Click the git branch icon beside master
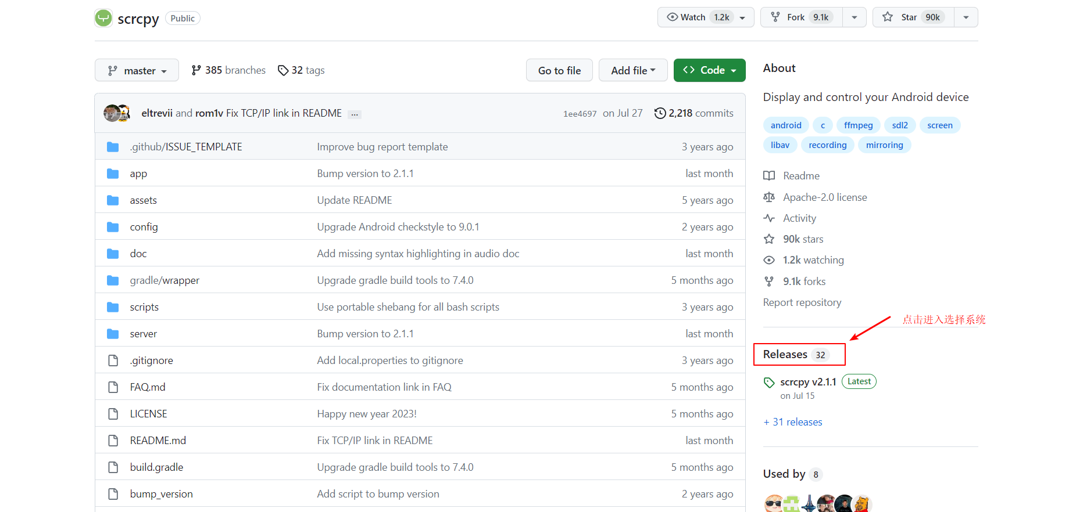Viewport: 1069px width, 512px height. click(113, 70)
